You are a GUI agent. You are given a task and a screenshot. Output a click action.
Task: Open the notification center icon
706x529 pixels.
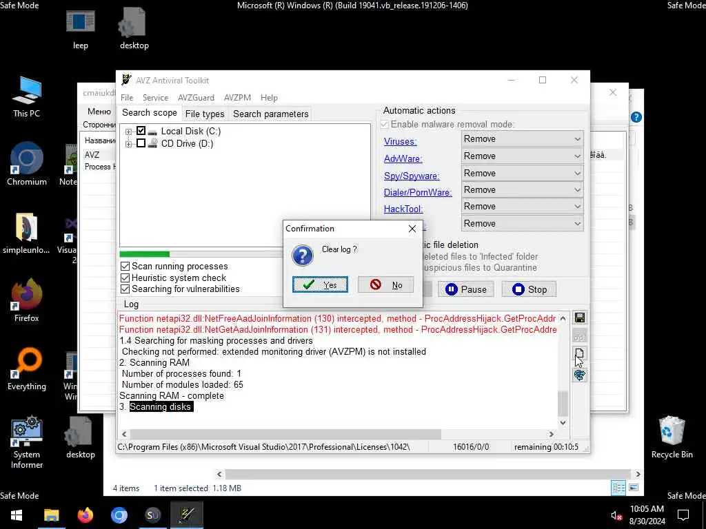click(683, 515)
